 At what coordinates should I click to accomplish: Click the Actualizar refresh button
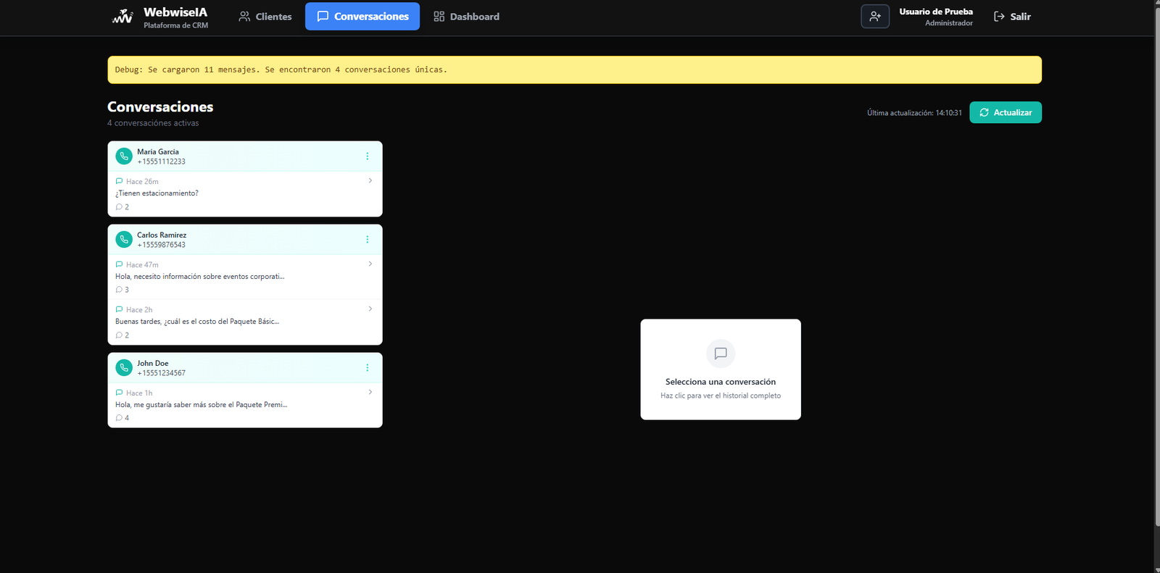point(1006,112)
